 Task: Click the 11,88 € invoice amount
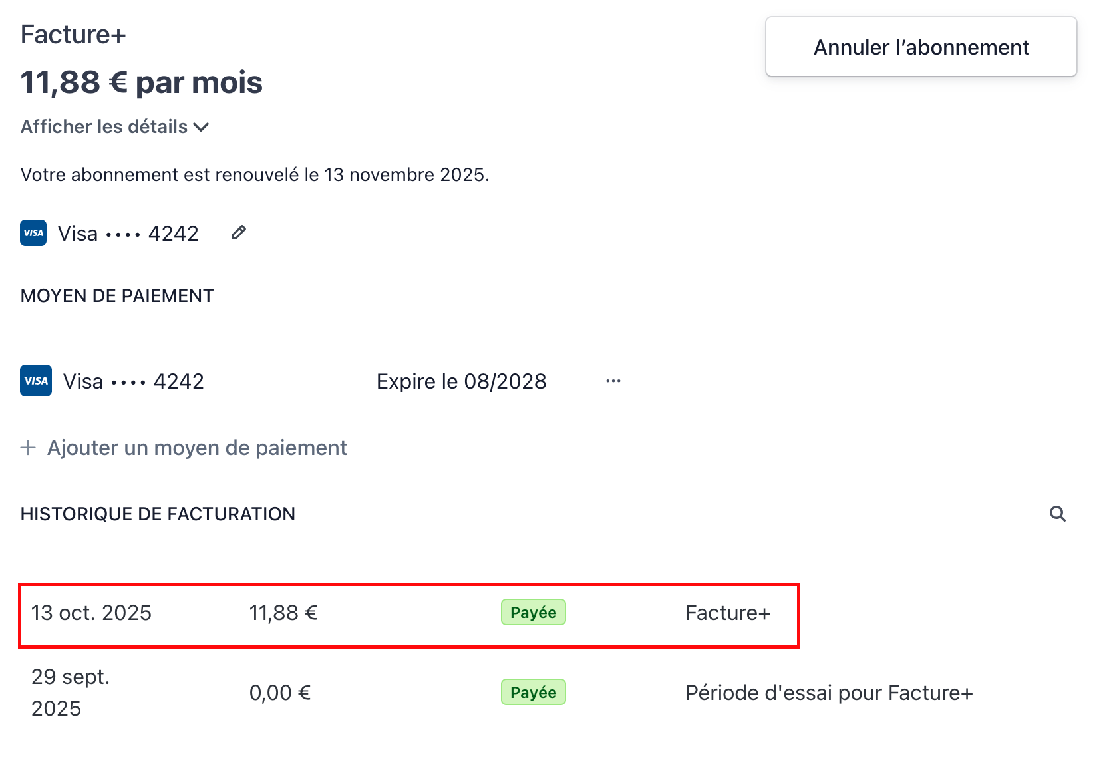coord(283,613)
